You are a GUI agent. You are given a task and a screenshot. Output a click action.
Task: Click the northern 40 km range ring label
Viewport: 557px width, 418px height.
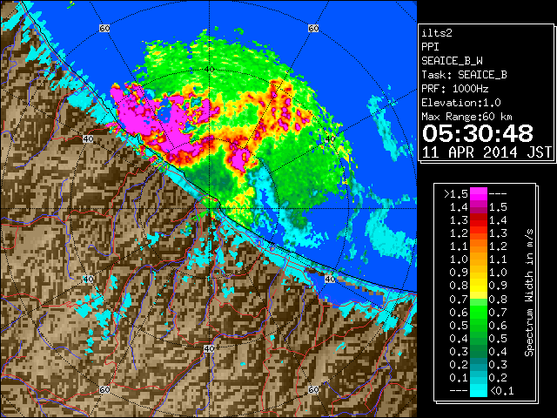(209, 69)
